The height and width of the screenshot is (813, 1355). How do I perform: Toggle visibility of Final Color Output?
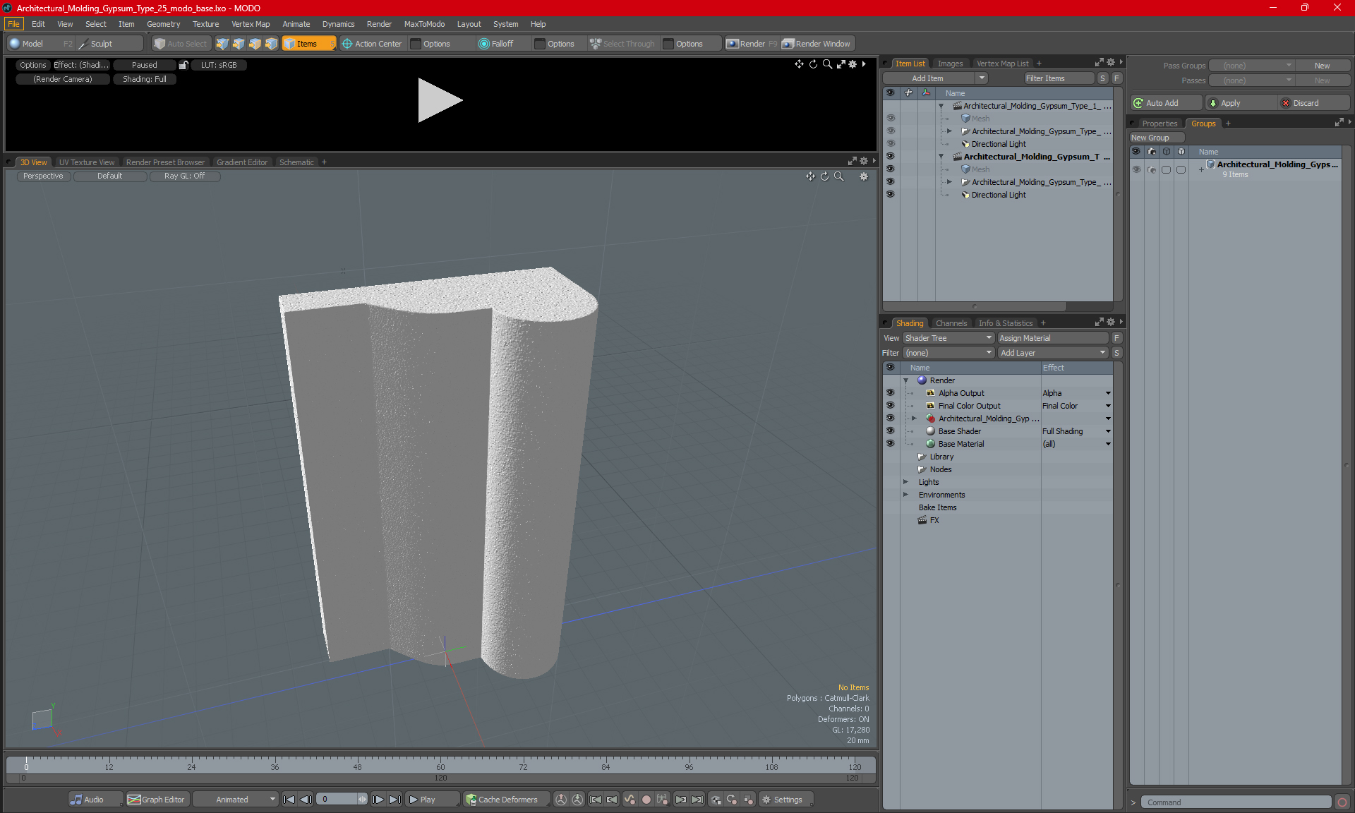(890, 406)
